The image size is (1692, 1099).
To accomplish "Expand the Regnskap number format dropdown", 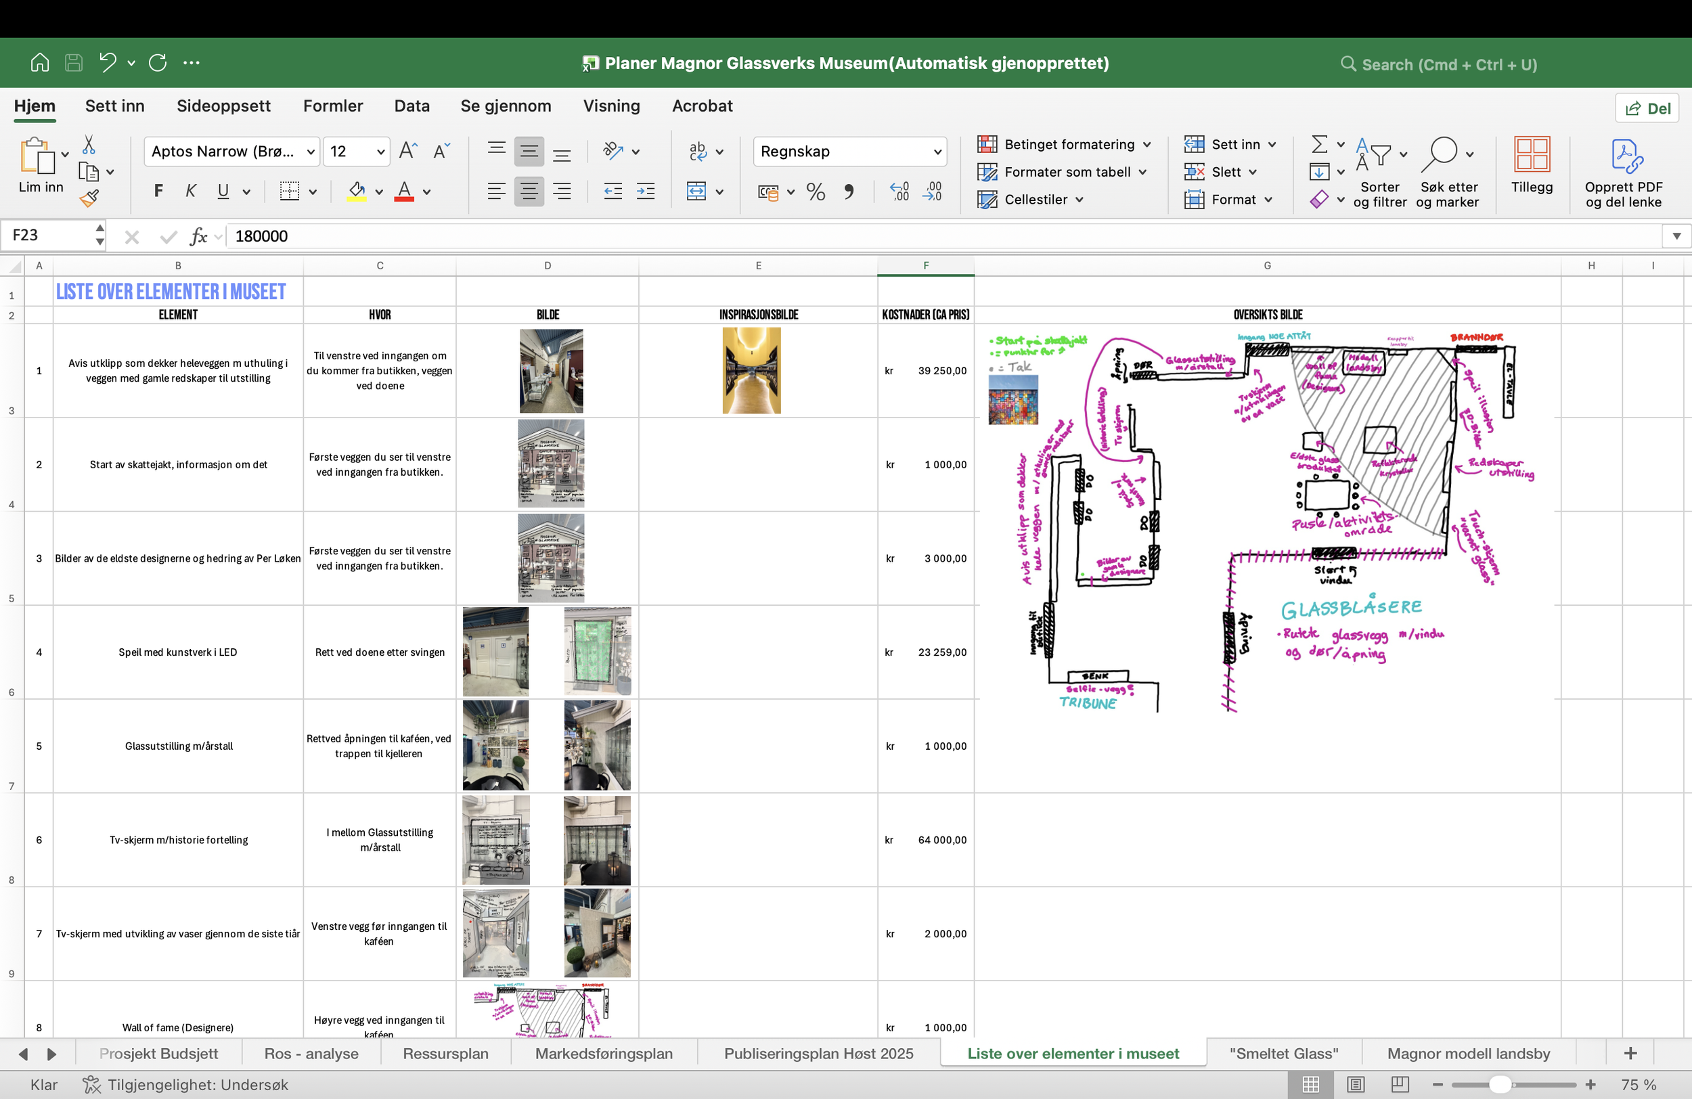I will coord(937,152).
